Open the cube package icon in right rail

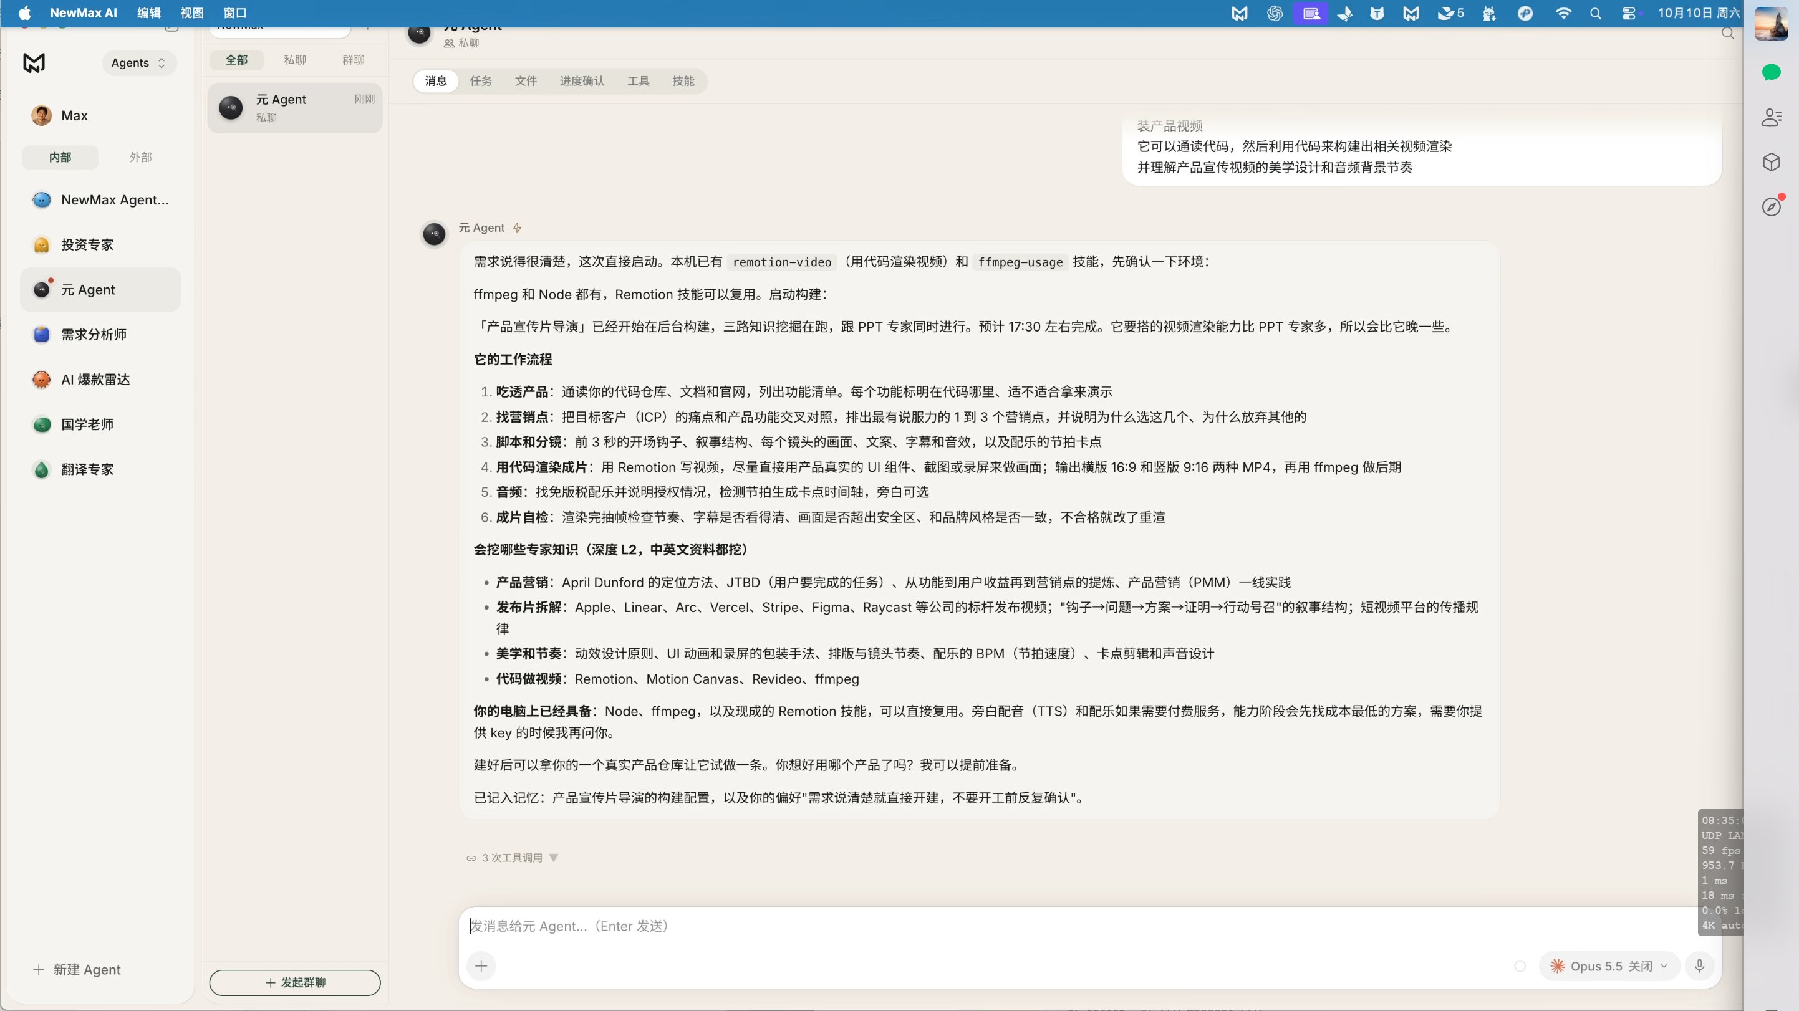click(x=1771, y=162)
